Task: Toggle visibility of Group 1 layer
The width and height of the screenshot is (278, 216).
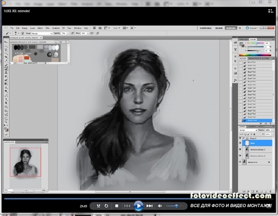Action: coord(240,138)
